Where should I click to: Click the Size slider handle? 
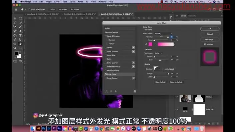(160, 60)
